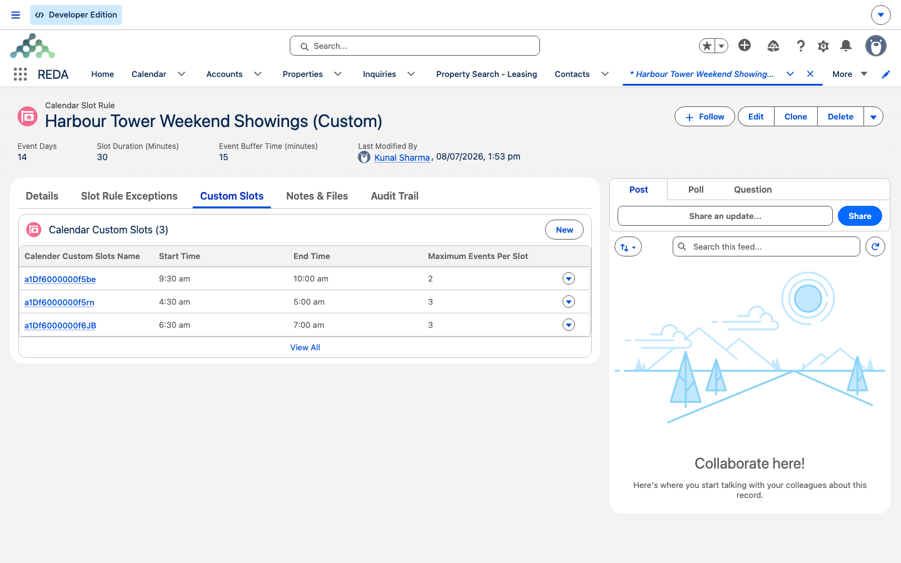The width and height of the screenshot is (901, 563).
Task: Select the Question tab in Chatter
Action: click(x=753, y=190)
